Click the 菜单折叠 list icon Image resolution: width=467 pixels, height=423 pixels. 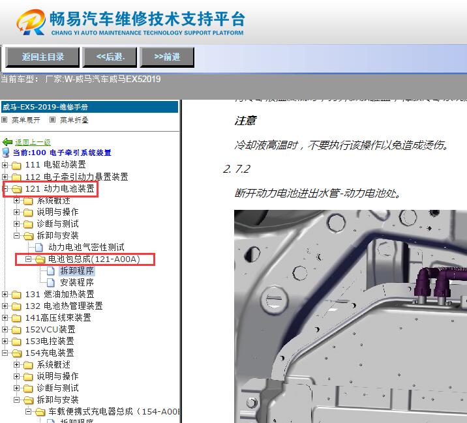(52, 120)
